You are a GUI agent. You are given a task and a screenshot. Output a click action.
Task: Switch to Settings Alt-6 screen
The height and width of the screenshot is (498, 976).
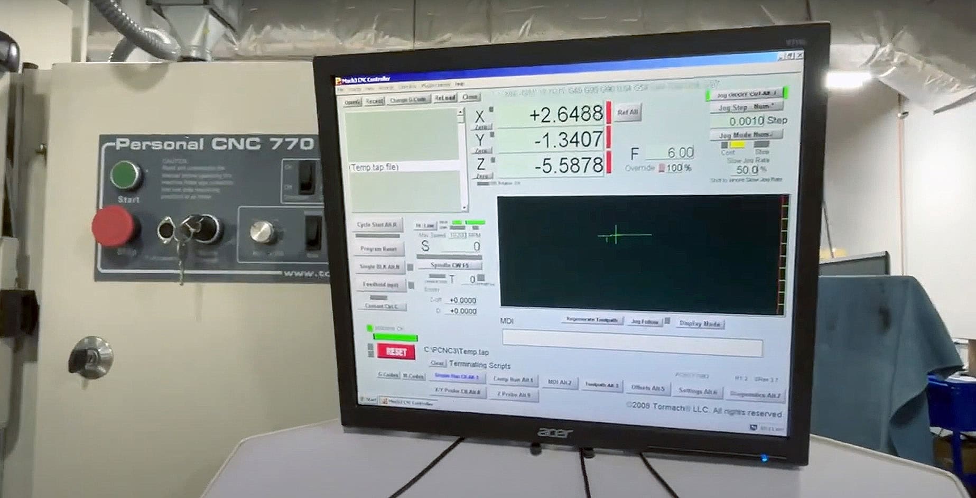click(x=698, y=391)
